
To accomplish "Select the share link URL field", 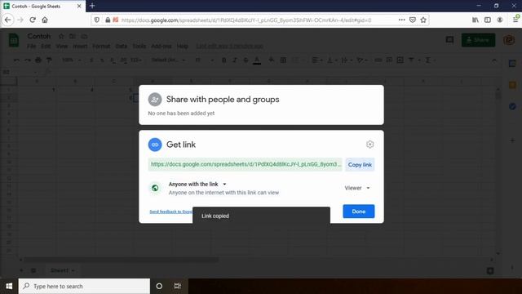I will (x=245, y=164).
